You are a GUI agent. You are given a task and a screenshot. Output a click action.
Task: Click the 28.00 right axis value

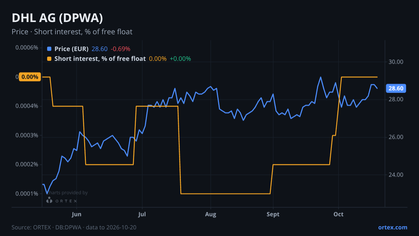coord(396,100)
